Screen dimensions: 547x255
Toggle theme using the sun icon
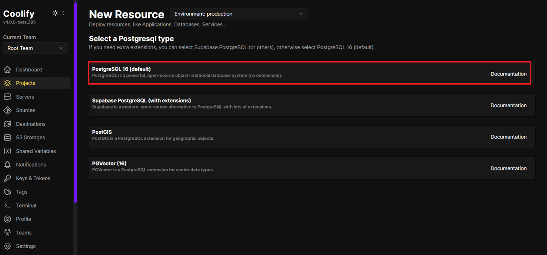55,13
